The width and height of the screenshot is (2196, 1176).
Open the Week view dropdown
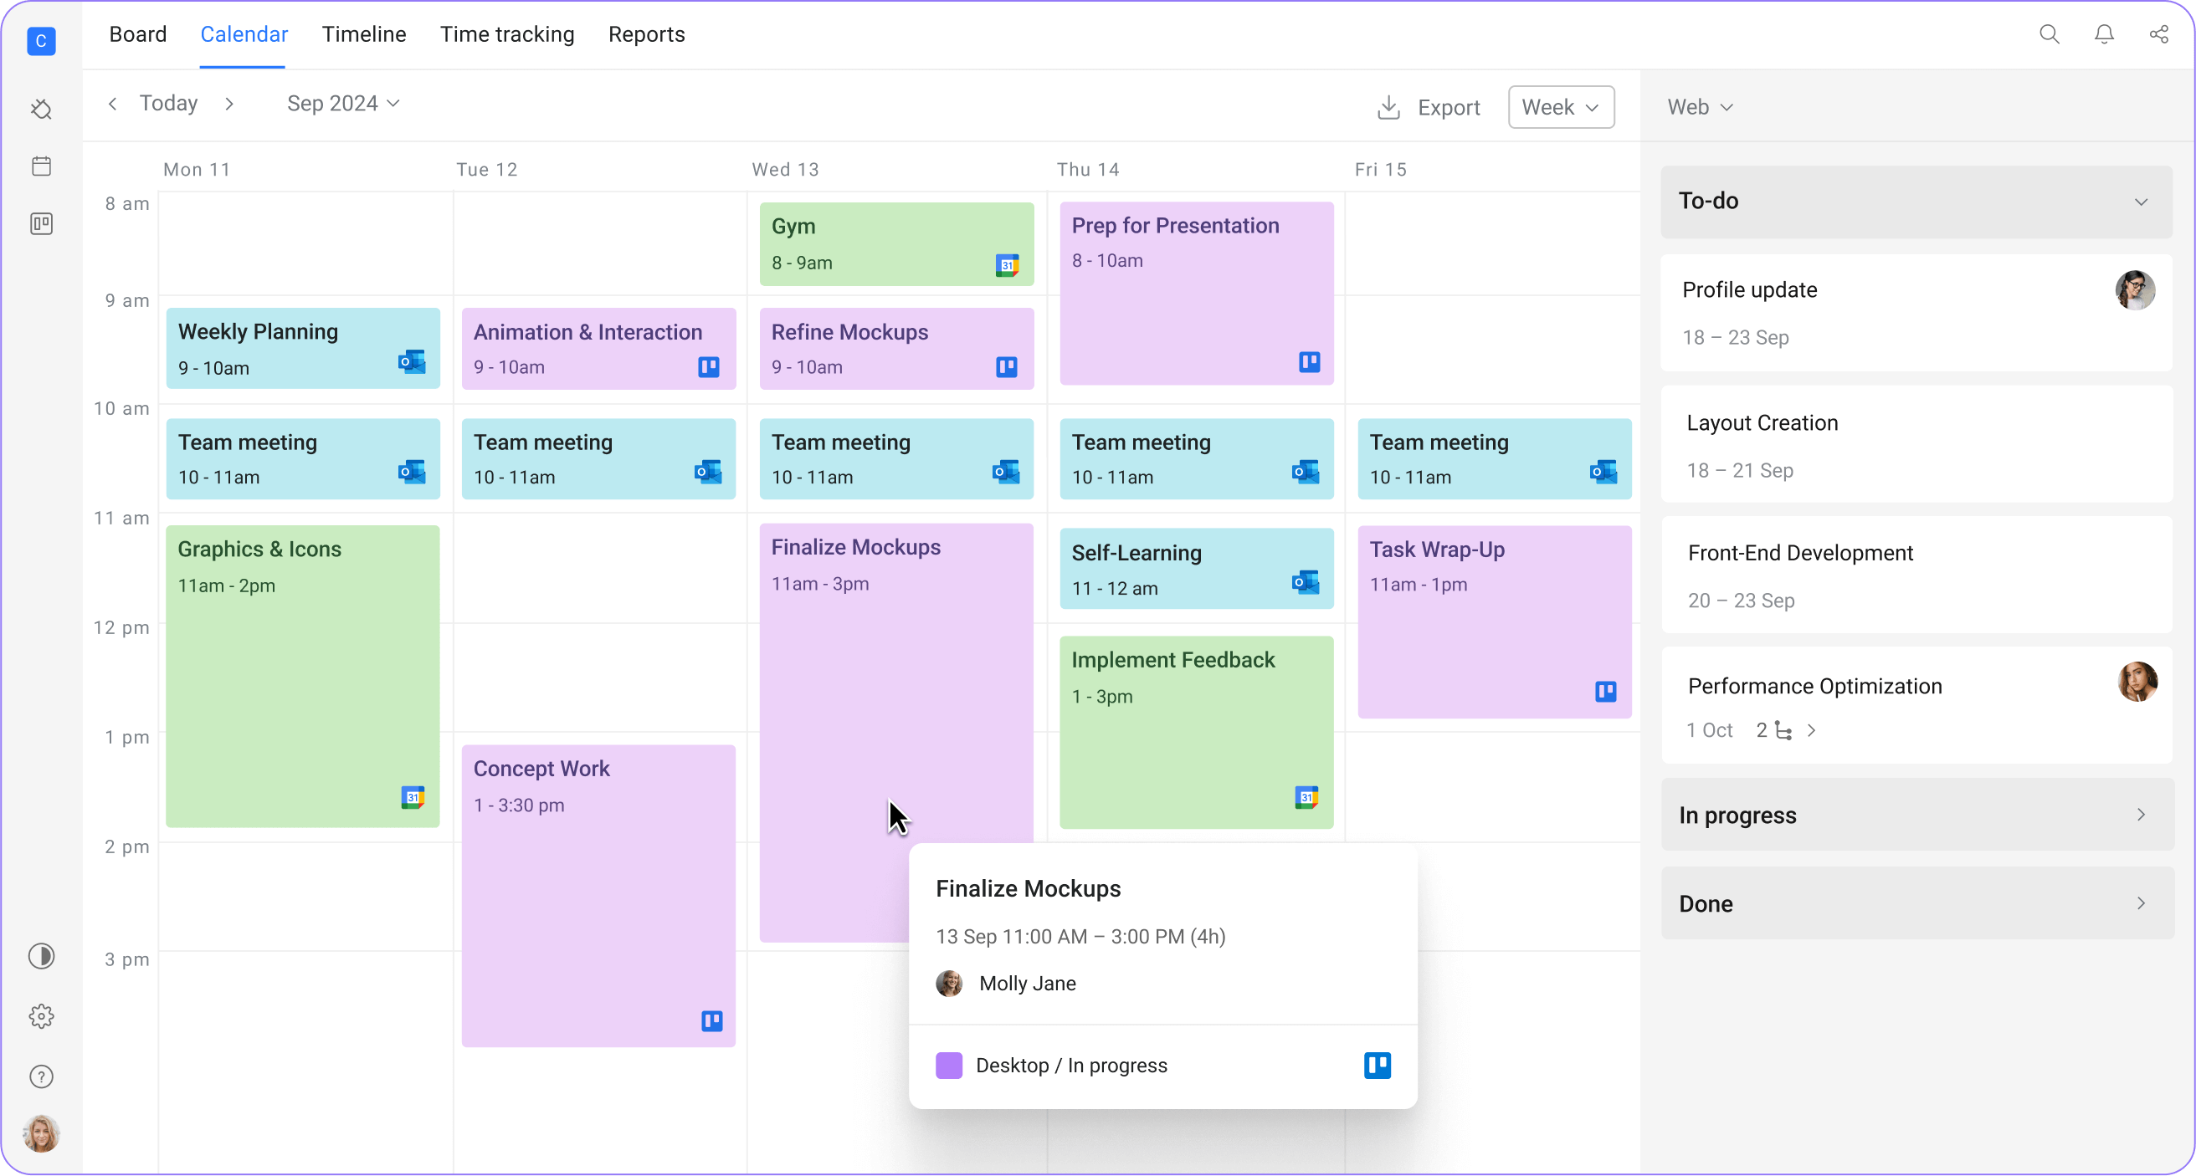(1560, 107)
